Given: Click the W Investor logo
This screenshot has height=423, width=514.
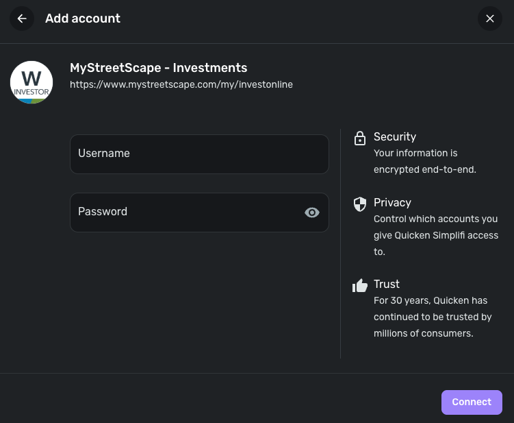Looking at the screenshot, I should tap(31, 82).
